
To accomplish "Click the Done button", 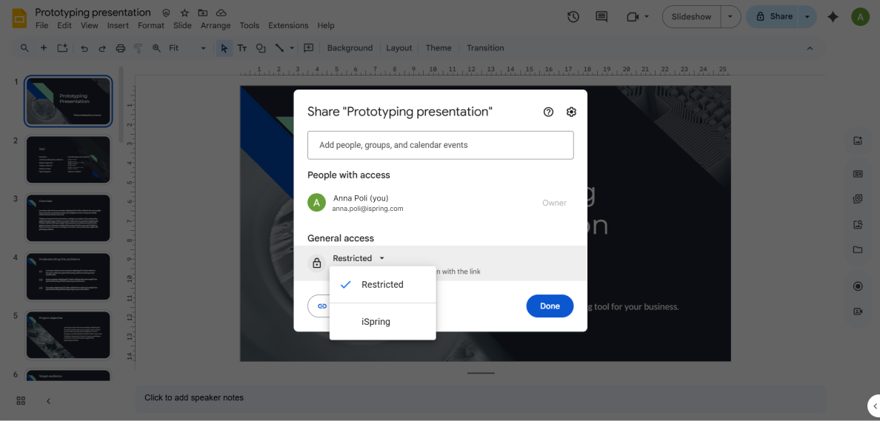I will pyautogui.click(x=550, y=306).
